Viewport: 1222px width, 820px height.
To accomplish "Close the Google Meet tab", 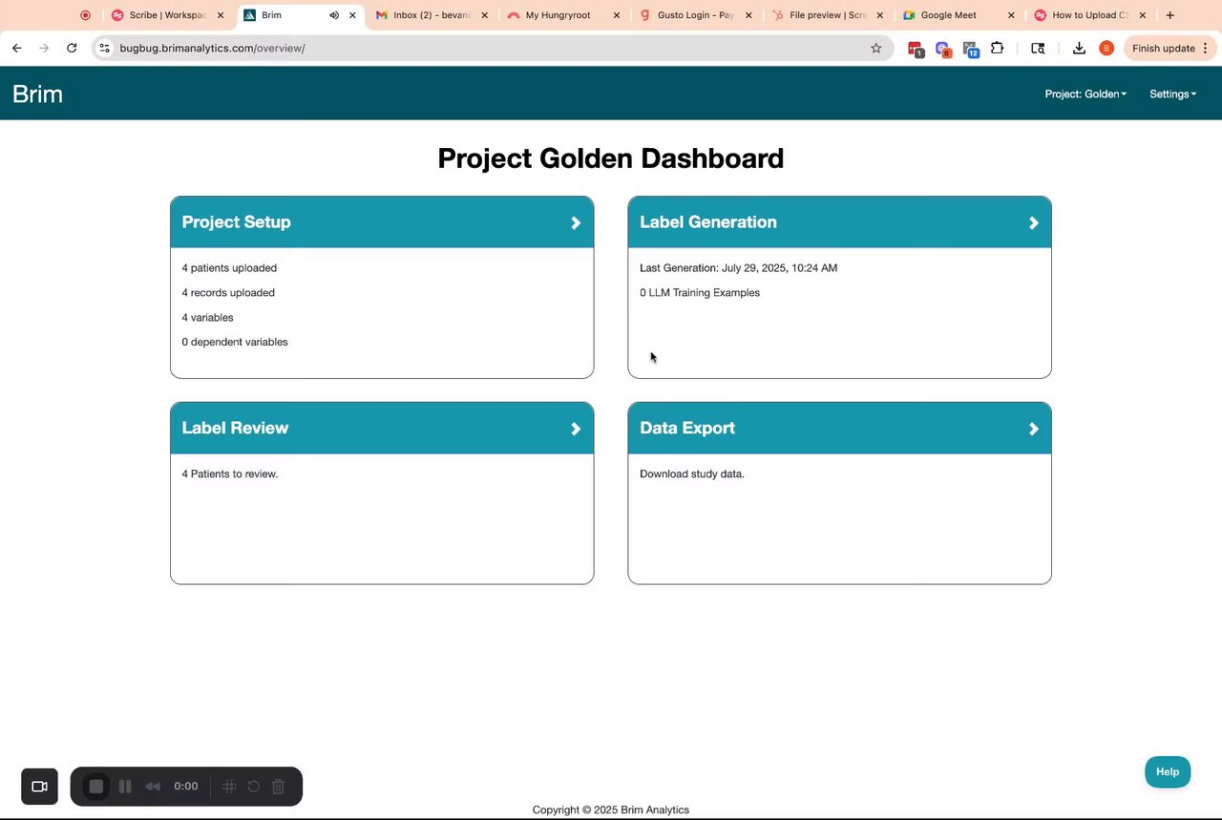I will [x=1011, y=15].
